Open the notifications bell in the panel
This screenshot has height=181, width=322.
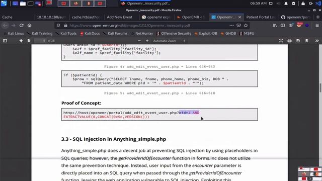click(286, 4)
